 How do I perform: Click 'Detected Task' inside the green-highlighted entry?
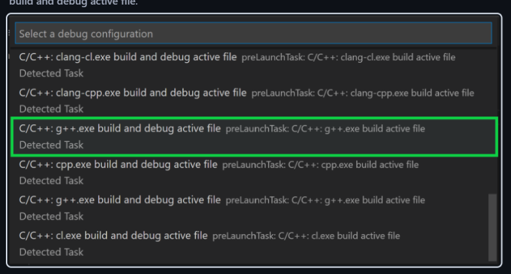click(x=52, y=145)
